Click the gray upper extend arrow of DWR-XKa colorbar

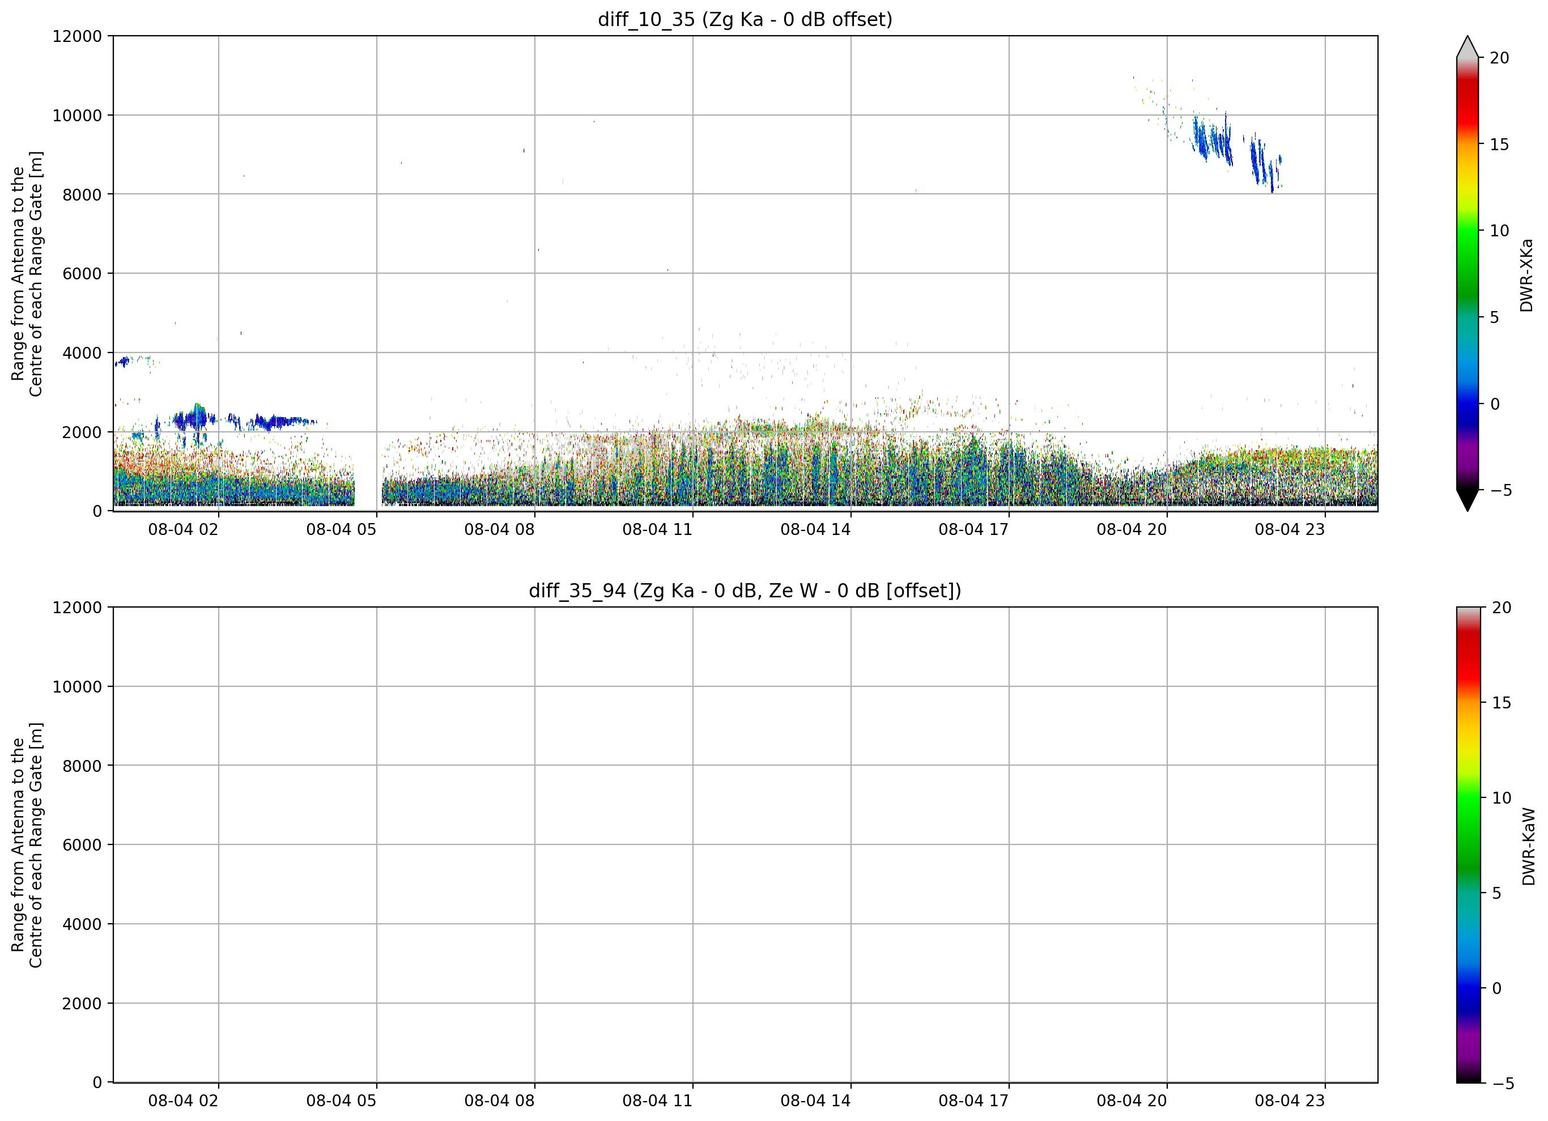click(x=1468, y=47)
